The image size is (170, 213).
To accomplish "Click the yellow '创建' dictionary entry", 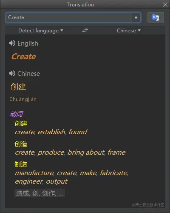I will pos(21,124).
